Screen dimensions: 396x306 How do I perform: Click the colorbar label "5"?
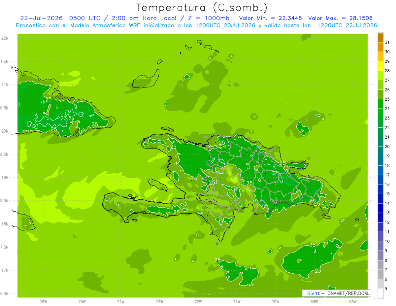(386, 289)
